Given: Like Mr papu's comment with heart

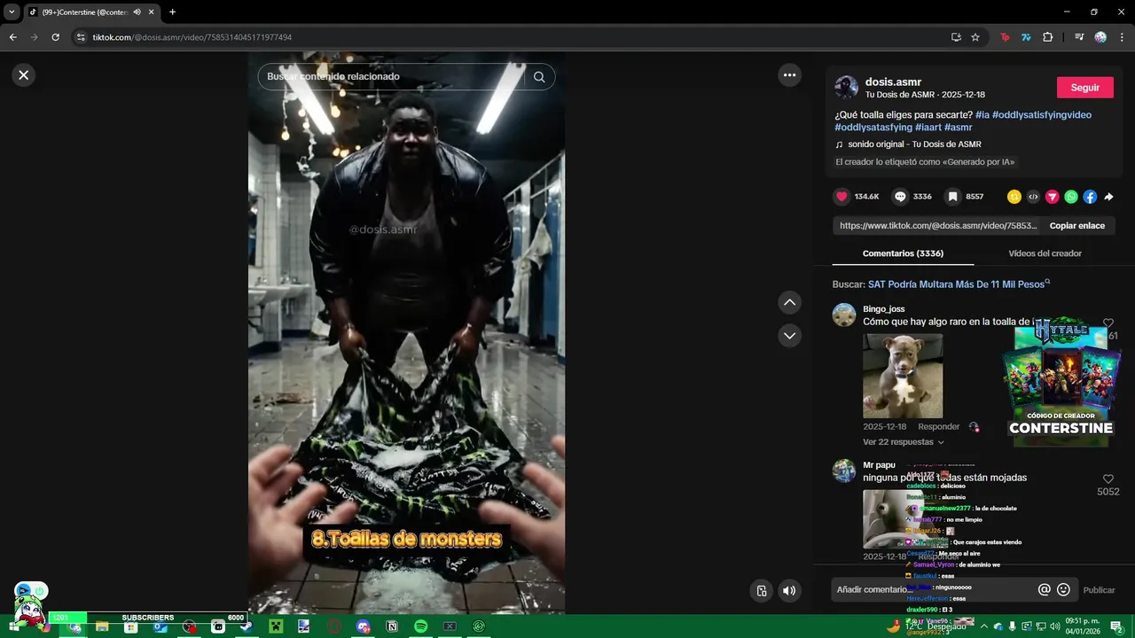Looking at the screenshot, I should click(x=1108, y=479).
